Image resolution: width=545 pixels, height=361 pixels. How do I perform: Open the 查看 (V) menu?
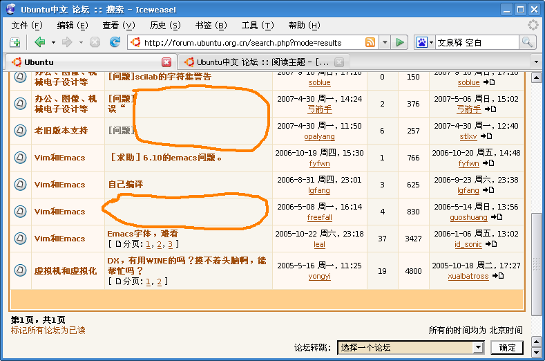[x=119, y=25]
